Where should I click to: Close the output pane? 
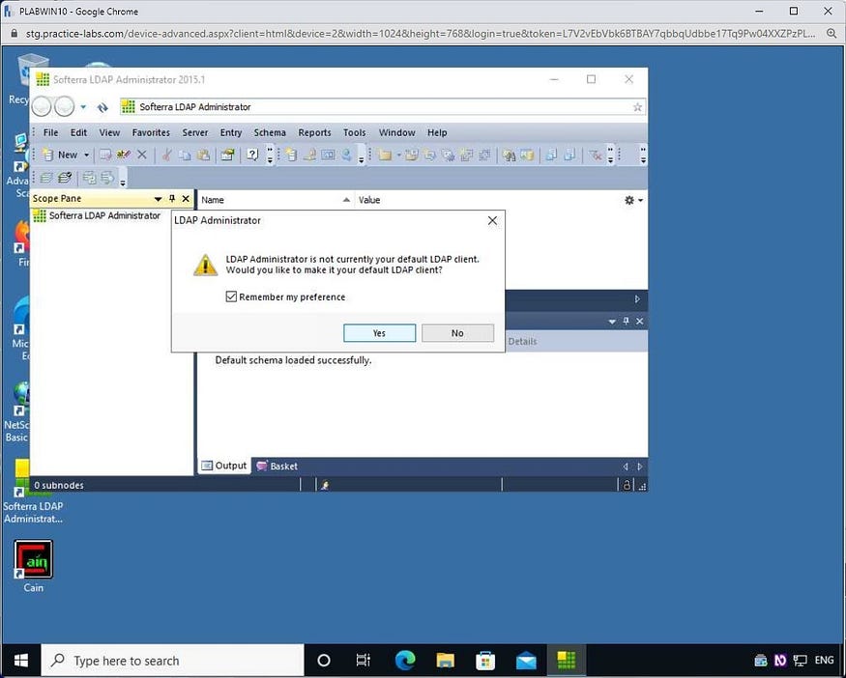coord(639,322)
